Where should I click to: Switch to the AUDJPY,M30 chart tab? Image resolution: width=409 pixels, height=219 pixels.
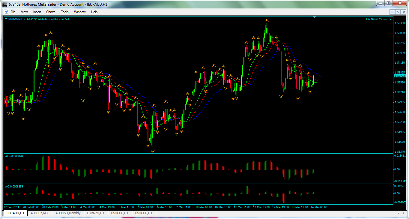point(40,213)
